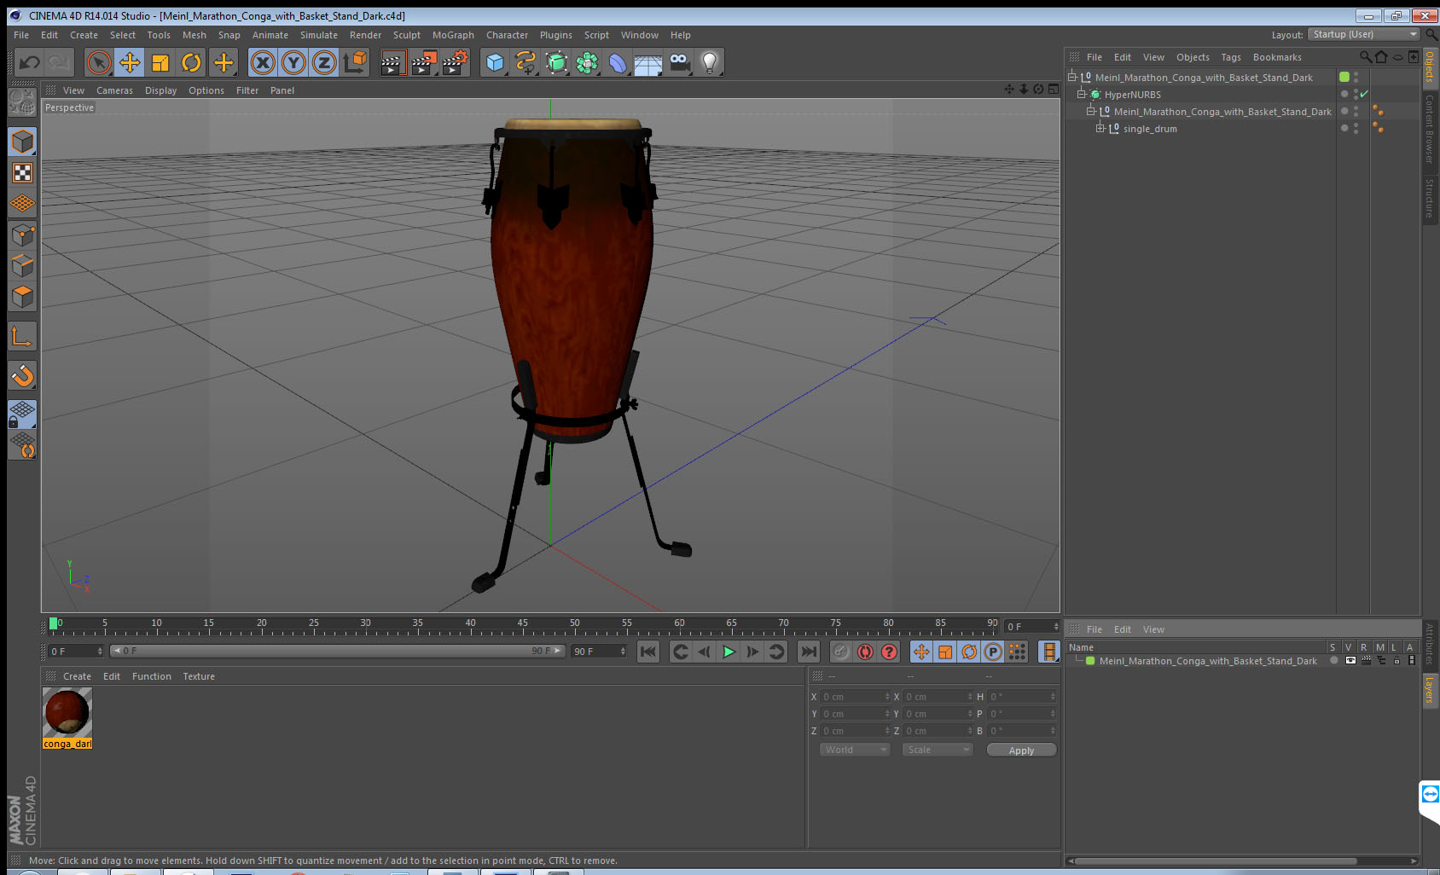Expand the single_drum tree node

1100,129
